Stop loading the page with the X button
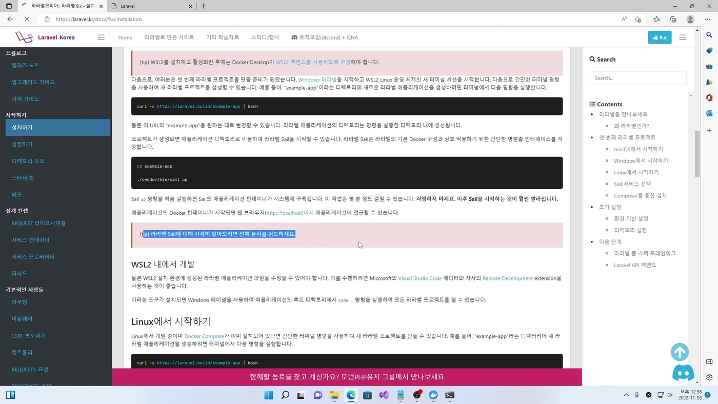Image resolution: width=718 pixels, height=404 pixels. point(27,19)
